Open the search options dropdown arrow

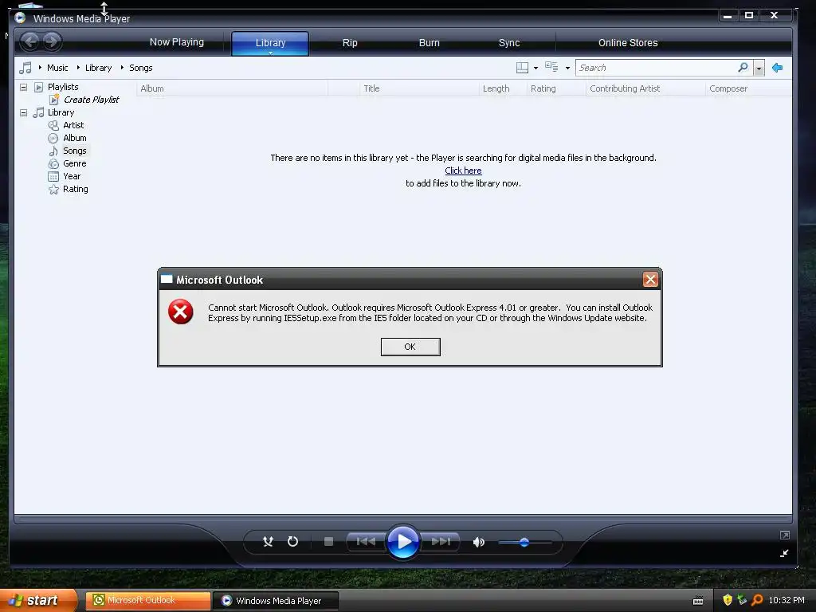[x=759, y=69]
